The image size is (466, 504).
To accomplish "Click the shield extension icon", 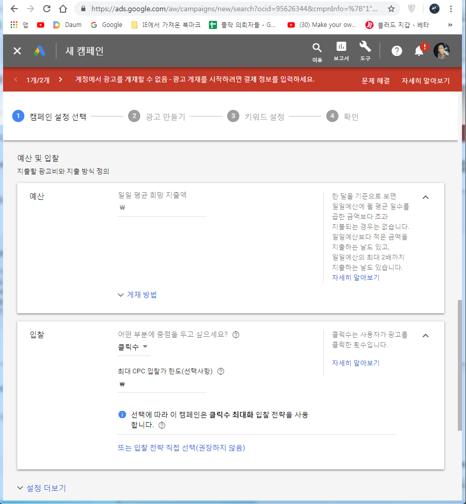I will click(x=412, y=9).
